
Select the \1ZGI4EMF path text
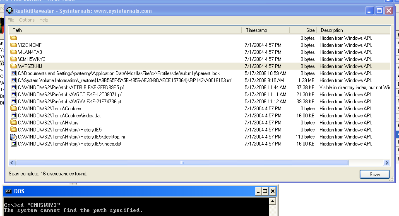[29, 45]
